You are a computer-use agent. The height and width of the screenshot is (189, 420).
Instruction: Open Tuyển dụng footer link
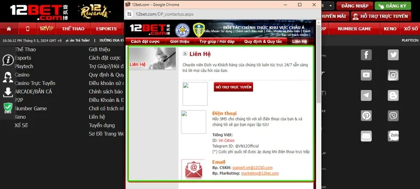click(x=102, y=125)
